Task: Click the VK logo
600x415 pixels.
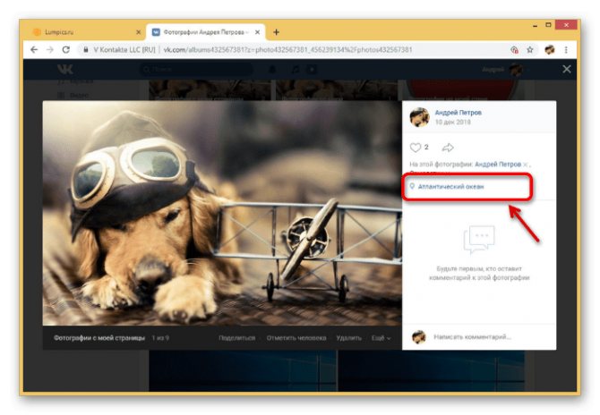Action: click(x=65, y=69)
